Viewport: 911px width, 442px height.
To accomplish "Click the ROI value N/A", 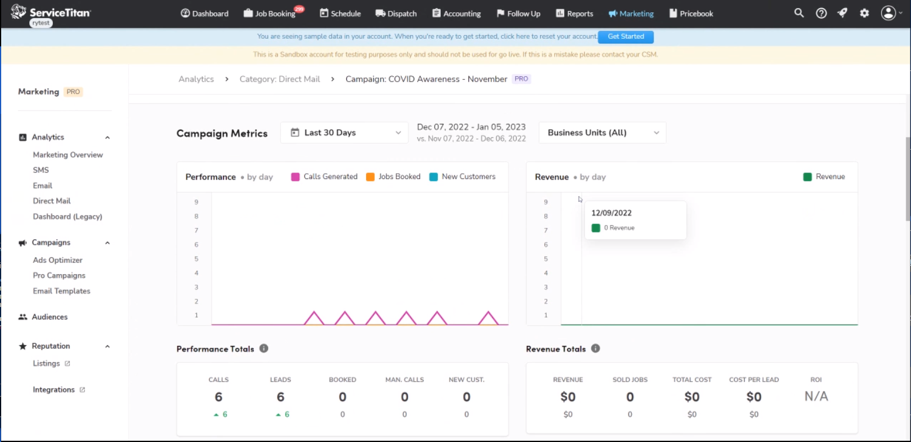I will pos(816,396).
